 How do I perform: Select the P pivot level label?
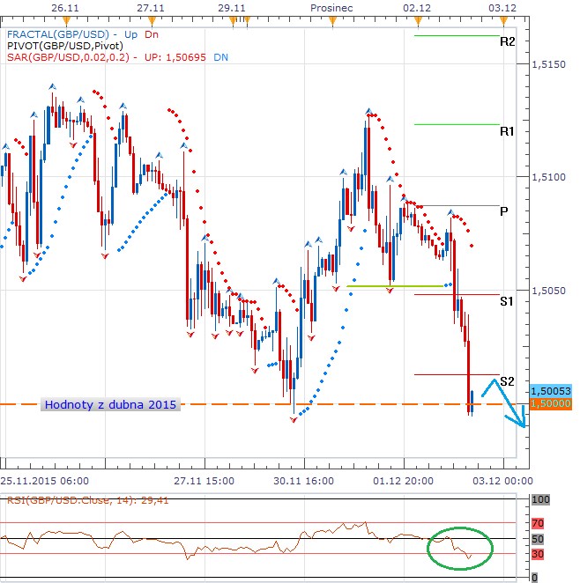tap(503, 211)
